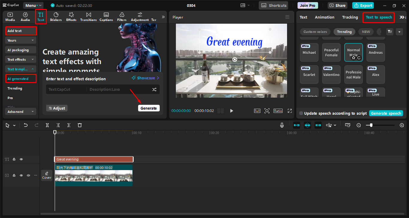Split the clip at the playhead
Screen dimensions: 409x218
click(47, 125)
